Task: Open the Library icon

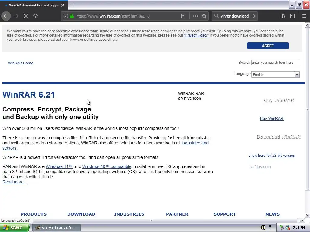Action: click(283, 16)
